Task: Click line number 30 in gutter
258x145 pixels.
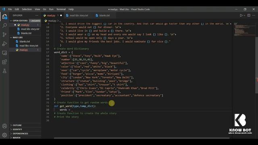Action: 48,99
